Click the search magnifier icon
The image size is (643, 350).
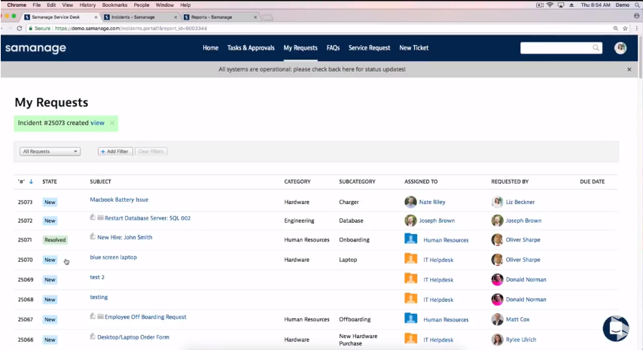click(x=596, y=48)
